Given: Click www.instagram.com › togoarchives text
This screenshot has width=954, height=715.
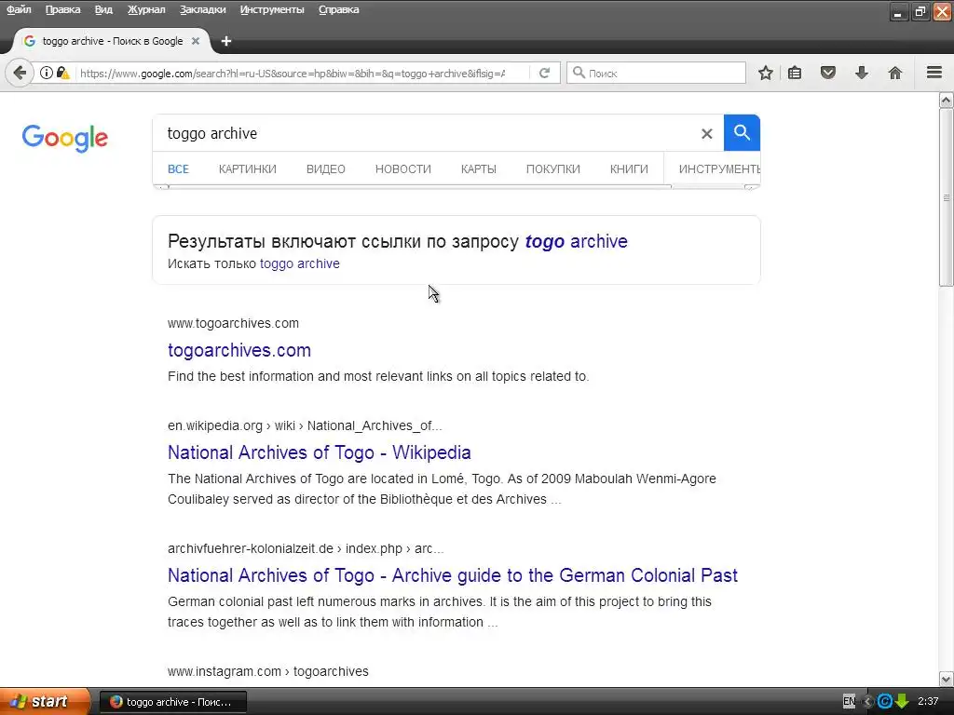Looking at the screenshot, I should 267,671.
